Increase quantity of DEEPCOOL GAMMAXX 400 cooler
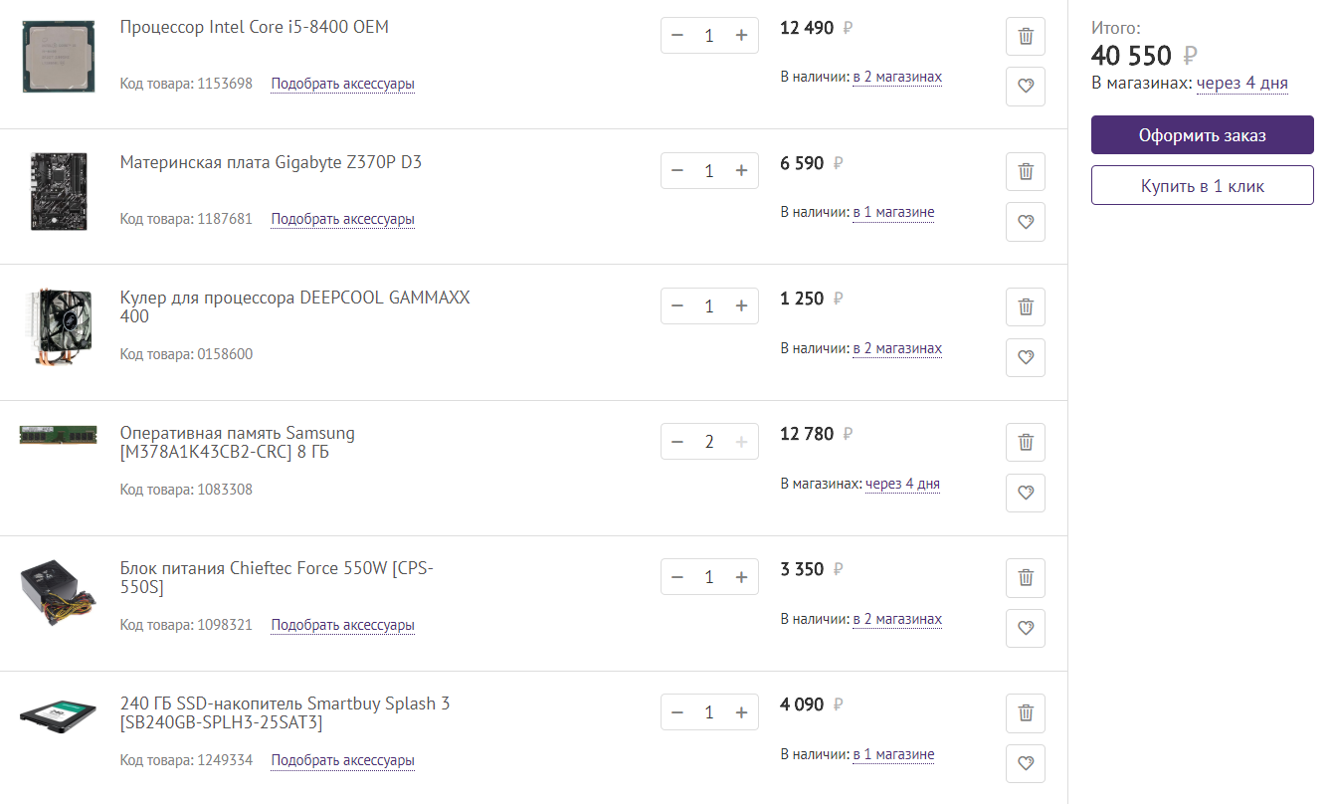1333x804 pixels. (741, 306)
